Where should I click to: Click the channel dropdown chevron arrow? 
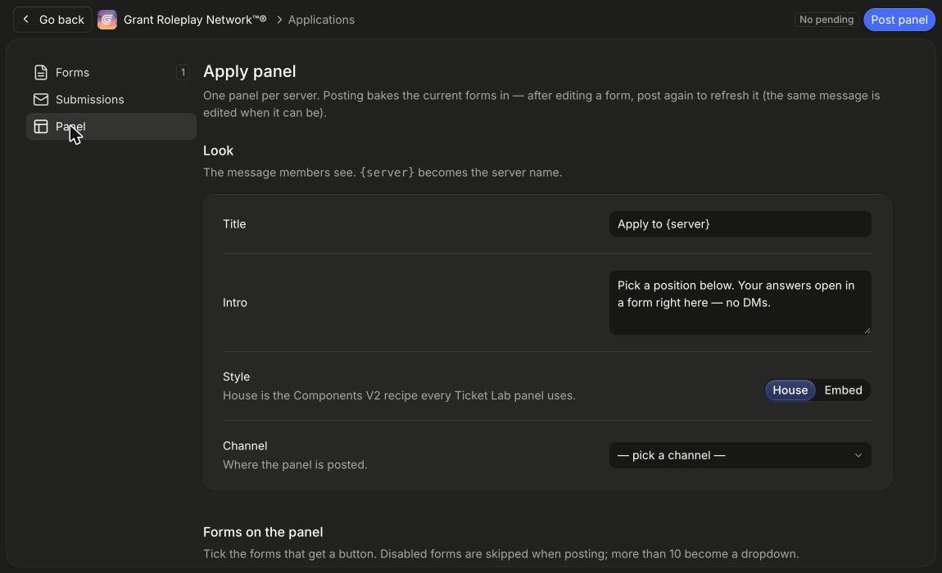click(x=858, y=455)
